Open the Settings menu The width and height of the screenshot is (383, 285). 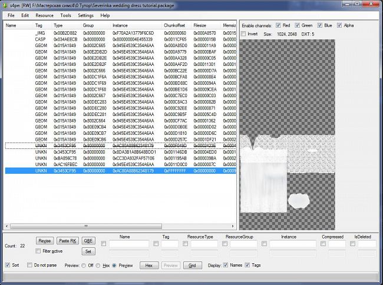[85, 15]
